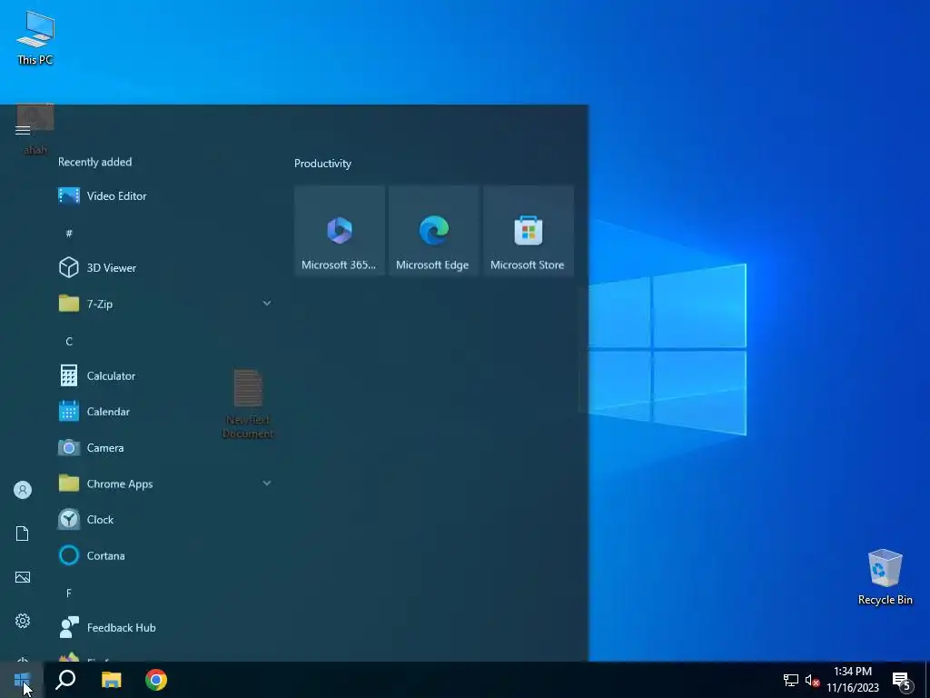Open Documents from Start sidebar
The width and height of the screenshot is (930, 698).
click(x=23, y=533)
